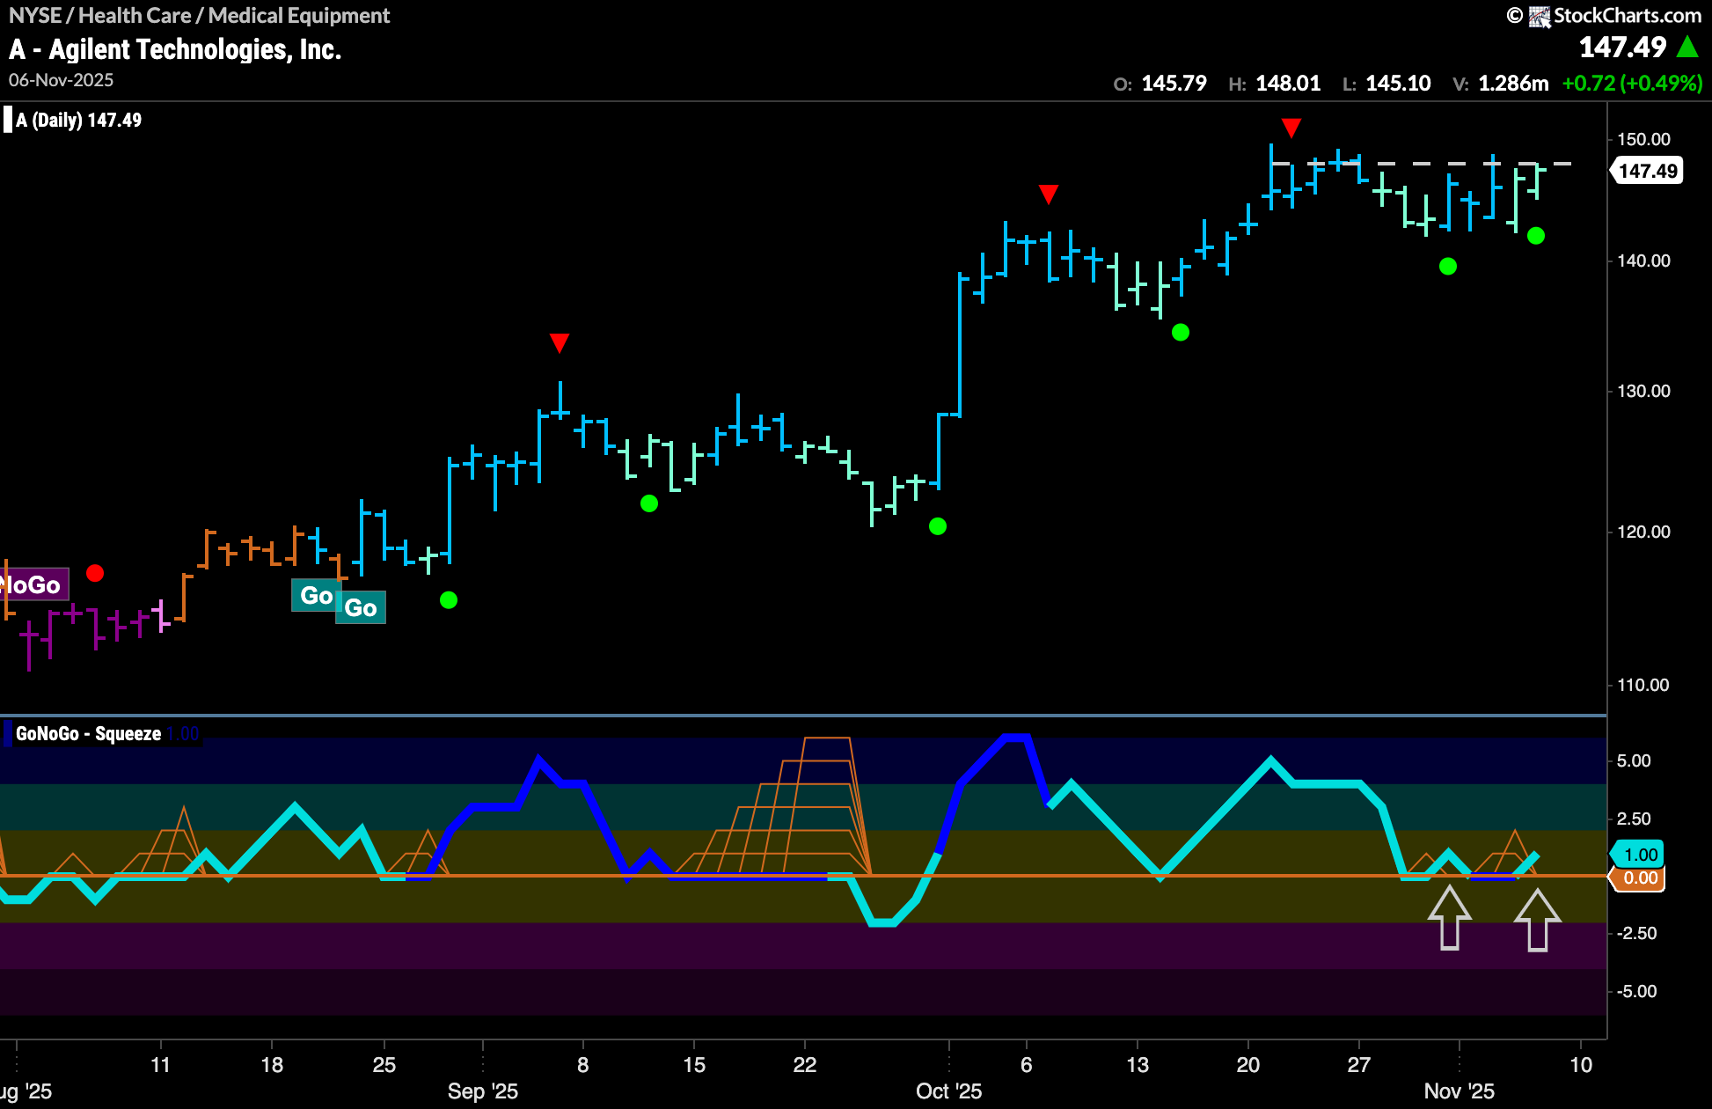
Task: Select the Sep '25 axis label
Action: (483, 1091)
